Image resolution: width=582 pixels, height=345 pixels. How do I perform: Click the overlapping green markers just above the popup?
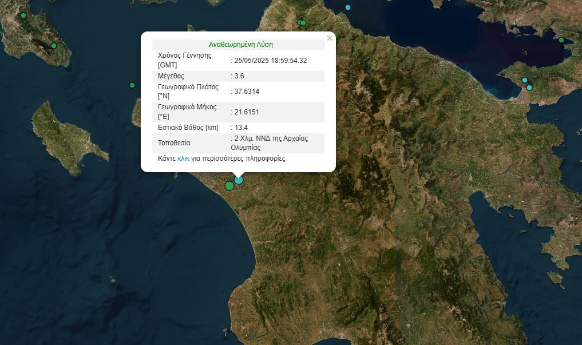click(302, 23)
